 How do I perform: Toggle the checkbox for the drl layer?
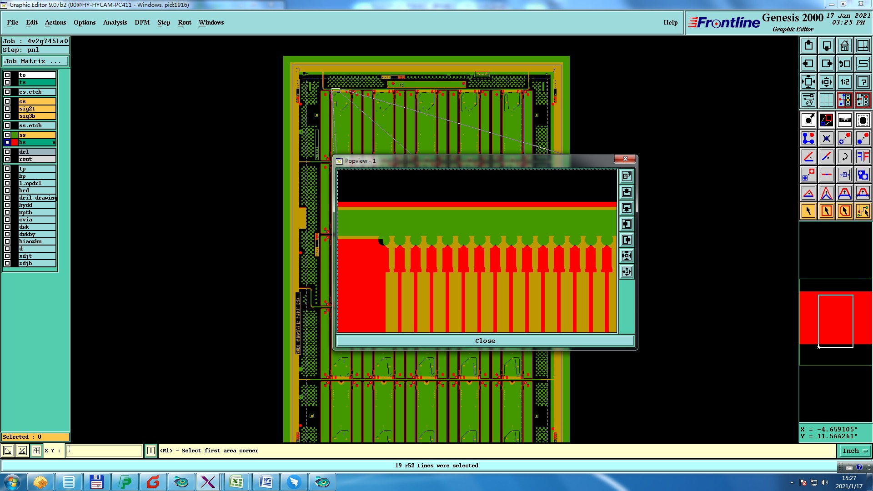[x=7, y=152]
